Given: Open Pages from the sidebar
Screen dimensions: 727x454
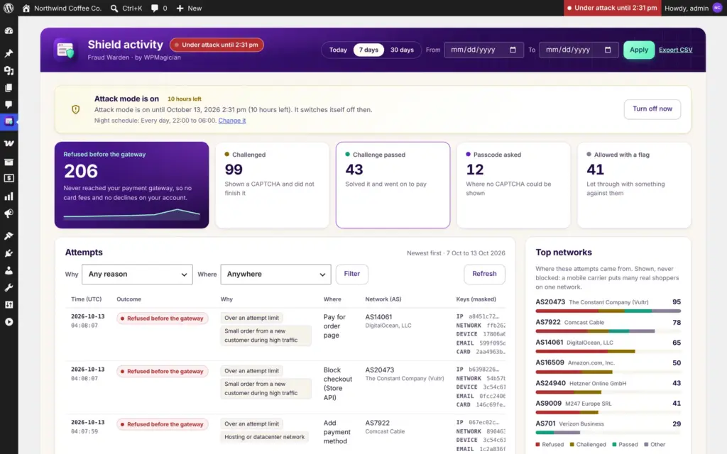Looking at the screenshot, I should tap(9, 87).
